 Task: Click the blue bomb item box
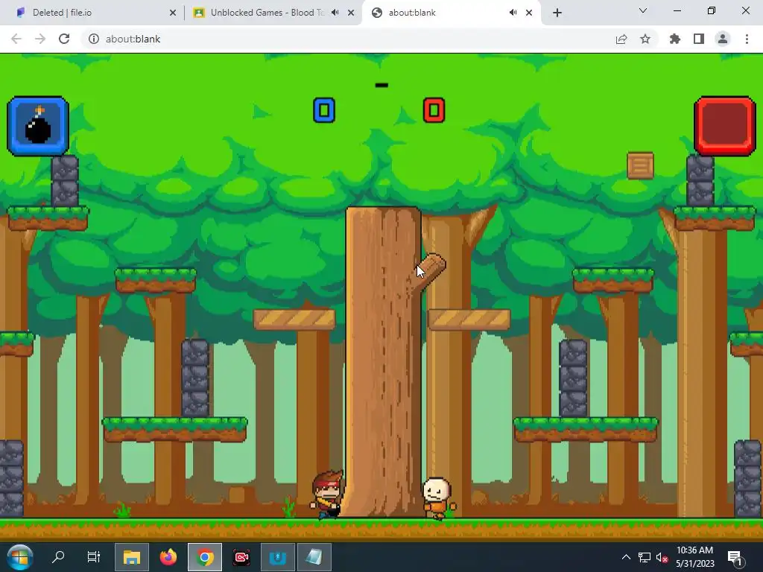tap(38, 126)
